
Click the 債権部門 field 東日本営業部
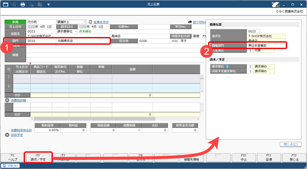(266, 46)
